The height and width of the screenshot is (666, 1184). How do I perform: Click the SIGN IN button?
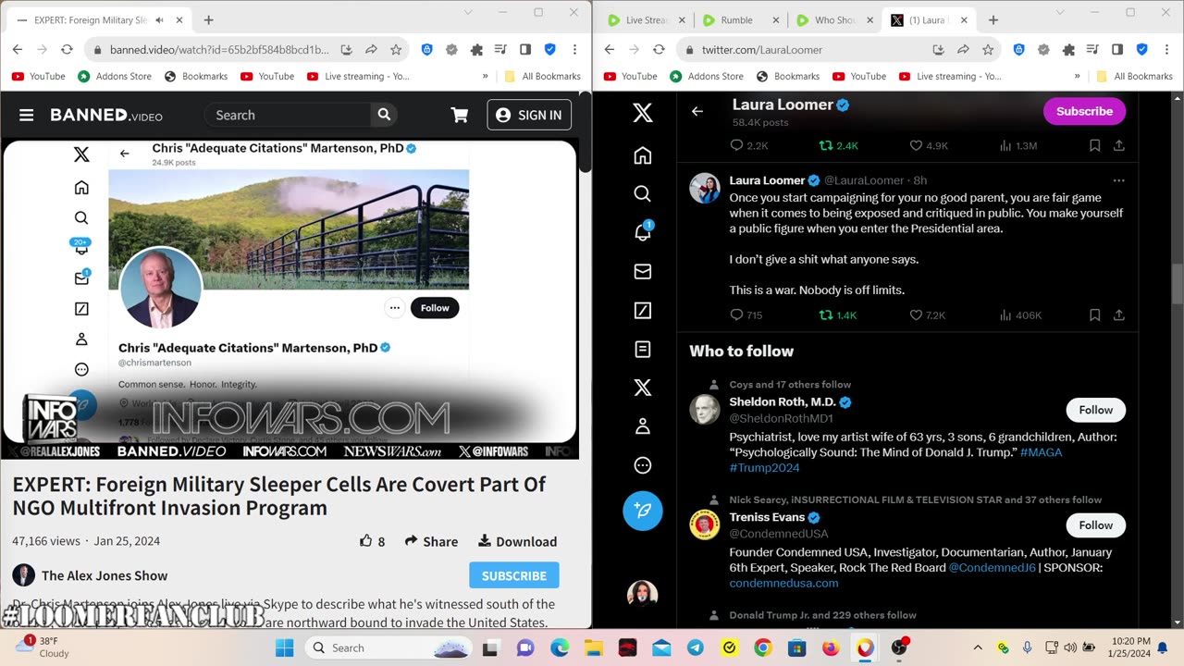pyautogui.click(x=529, y=115)
